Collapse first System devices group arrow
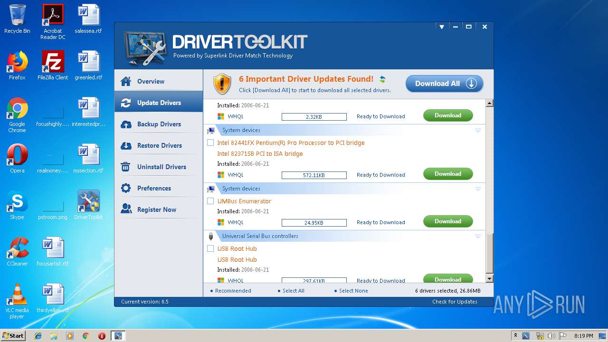 478,130
